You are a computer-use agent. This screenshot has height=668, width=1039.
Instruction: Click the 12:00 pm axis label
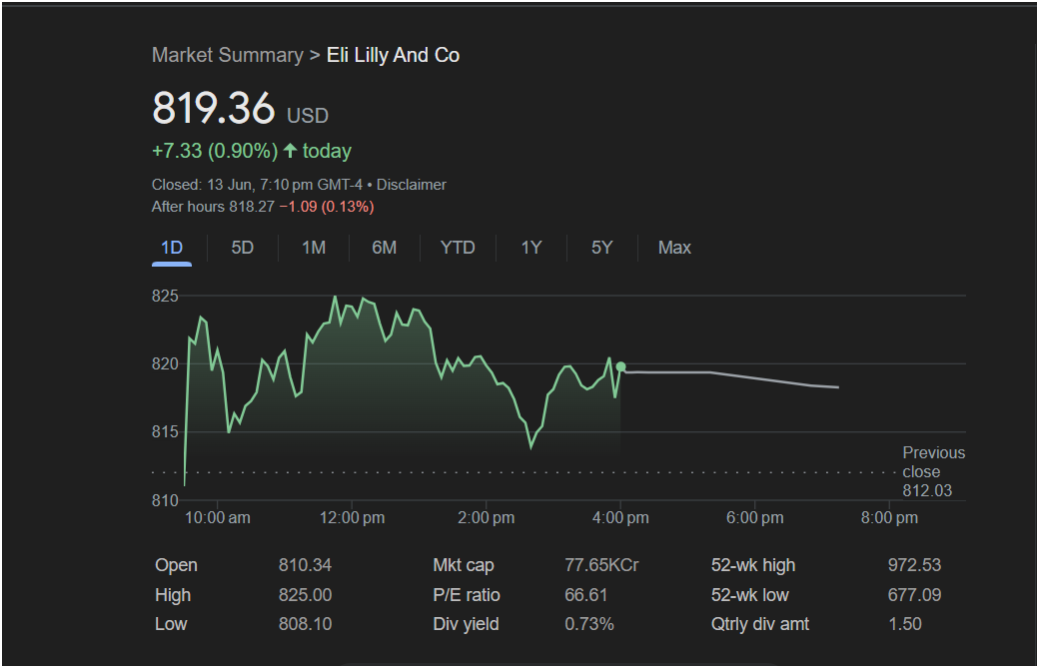point(352,517)
